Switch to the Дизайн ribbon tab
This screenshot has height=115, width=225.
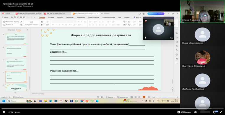coord(60,17)
